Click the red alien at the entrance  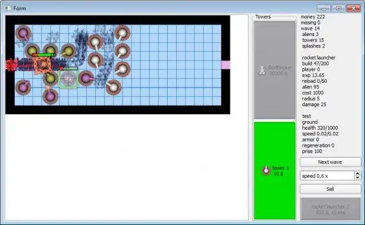[x=11, y=64]
